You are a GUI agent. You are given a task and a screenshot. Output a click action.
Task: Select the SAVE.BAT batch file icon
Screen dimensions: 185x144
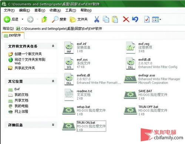tap(131, 95)
